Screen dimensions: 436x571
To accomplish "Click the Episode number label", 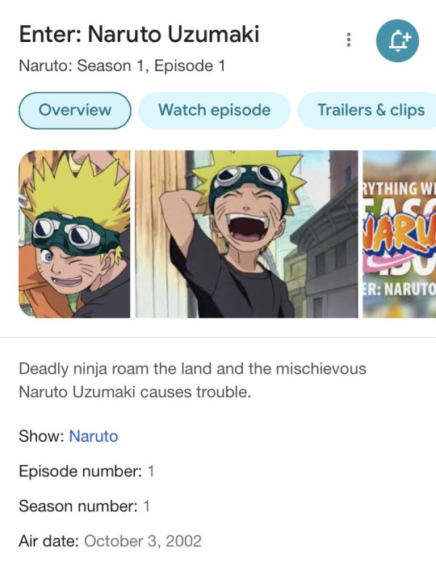I will pos(81,472).
